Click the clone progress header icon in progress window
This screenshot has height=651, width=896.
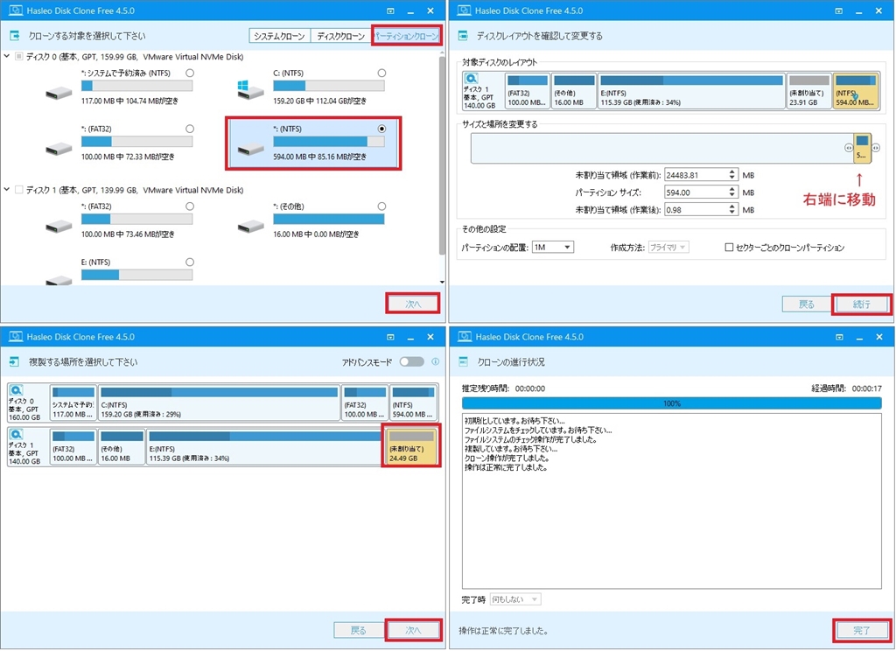(464, 362)
